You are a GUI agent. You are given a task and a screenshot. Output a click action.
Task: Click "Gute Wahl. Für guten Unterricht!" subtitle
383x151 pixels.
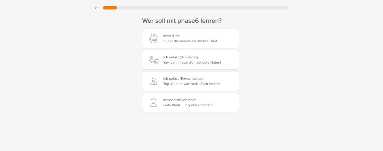pyautogui.click(x=189, y=105)
